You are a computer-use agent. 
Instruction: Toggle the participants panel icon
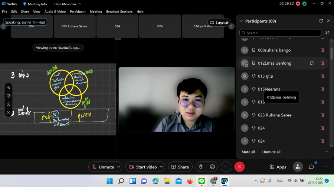(x=298, y=167)
